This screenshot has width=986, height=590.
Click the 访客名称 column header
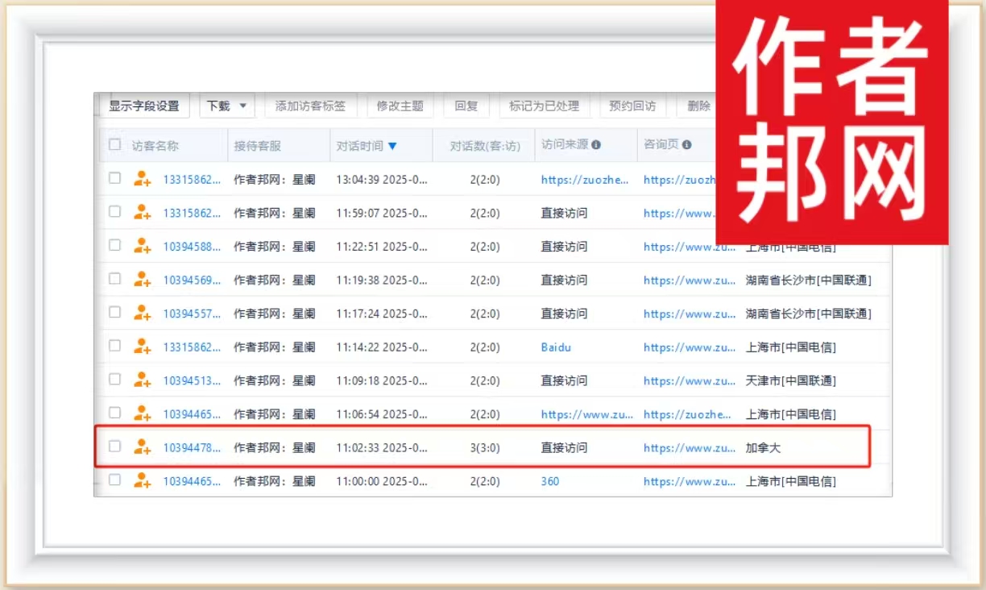click(x=155, y=146)
